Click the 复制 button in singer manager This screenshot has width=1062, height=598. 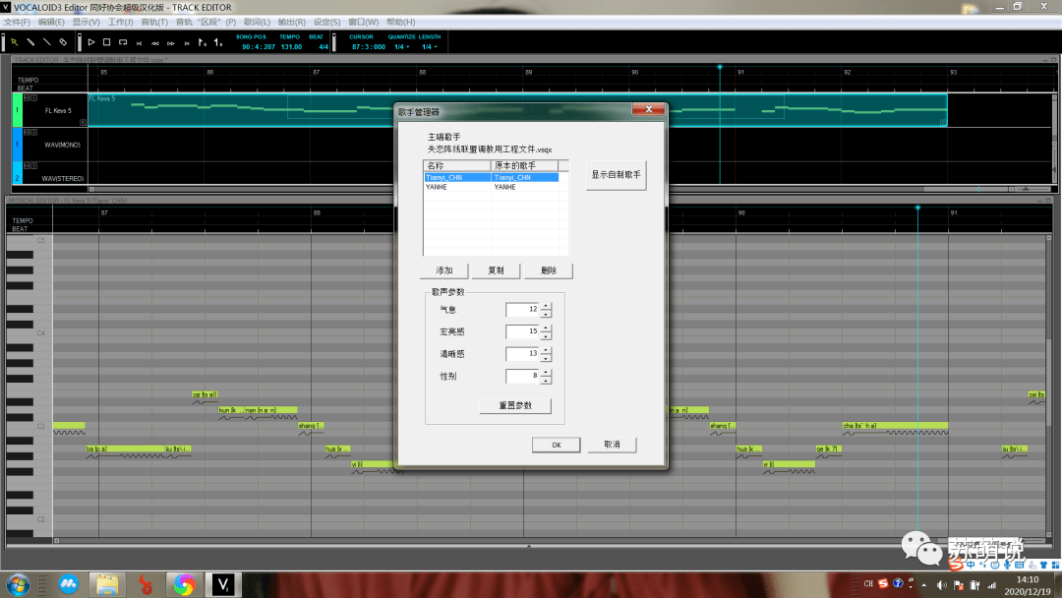(497, 270)
